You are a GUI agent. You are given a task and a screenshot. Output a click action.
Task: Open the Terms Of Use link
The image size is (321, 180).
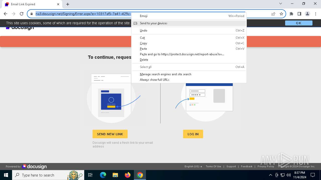(213, 166)
